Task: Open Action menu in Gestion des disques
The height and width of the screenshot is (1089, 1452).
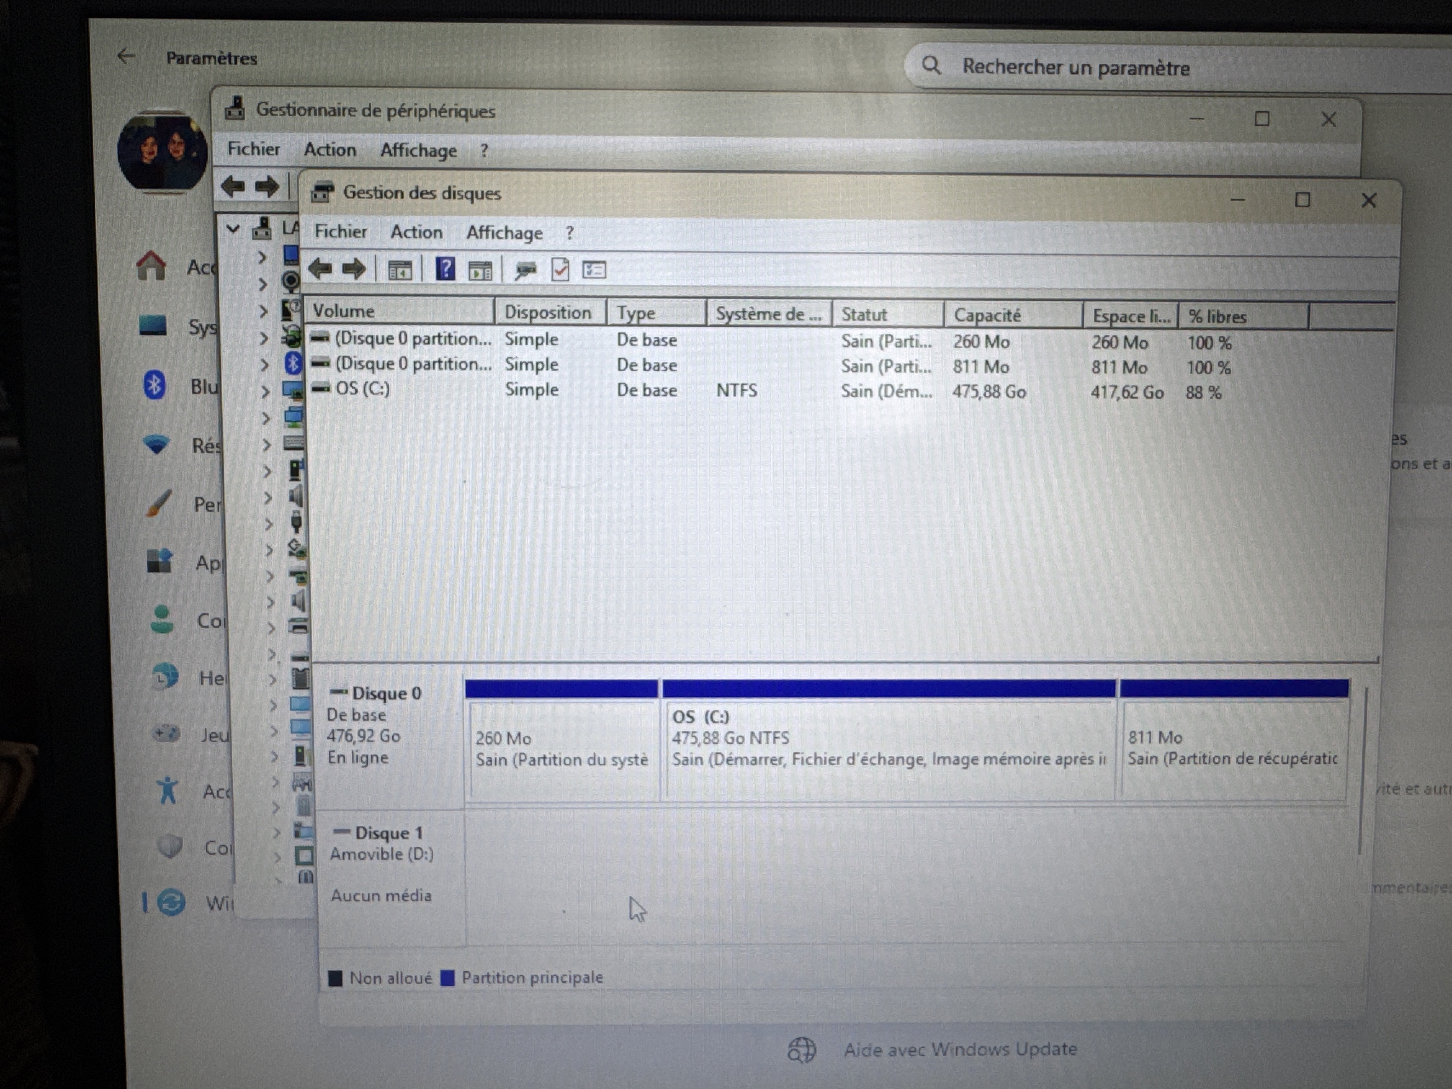Action: 416,232
